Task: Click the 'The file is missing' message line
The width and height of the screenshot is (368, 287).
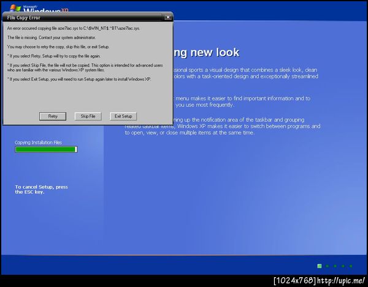Action: click(x=52, y=37)
